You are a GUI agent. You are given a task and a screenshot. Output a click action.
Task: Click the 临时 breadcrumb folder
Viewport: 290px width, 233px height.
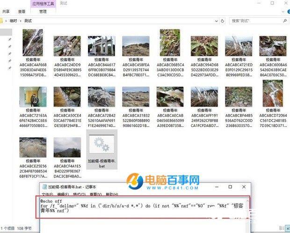13,21
